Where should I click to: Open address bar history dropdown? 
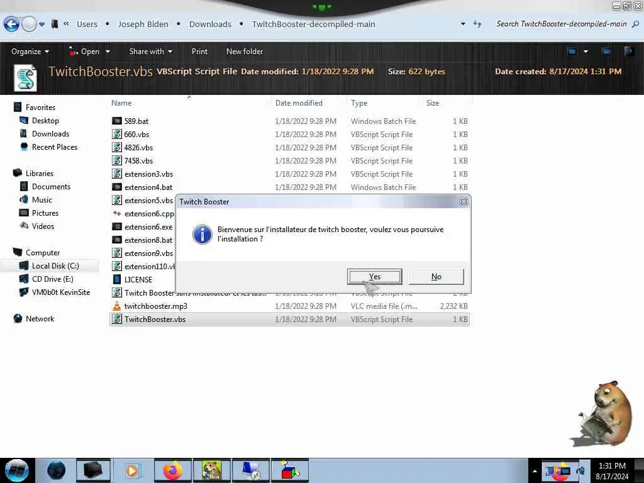tap(463, 25)
